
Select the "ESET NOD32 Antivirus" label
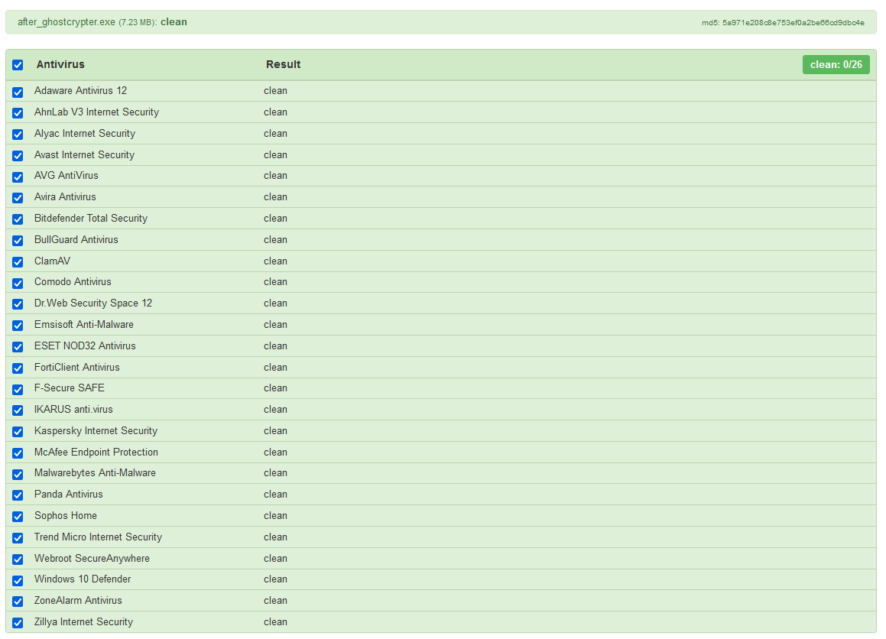tap(85, 345)
